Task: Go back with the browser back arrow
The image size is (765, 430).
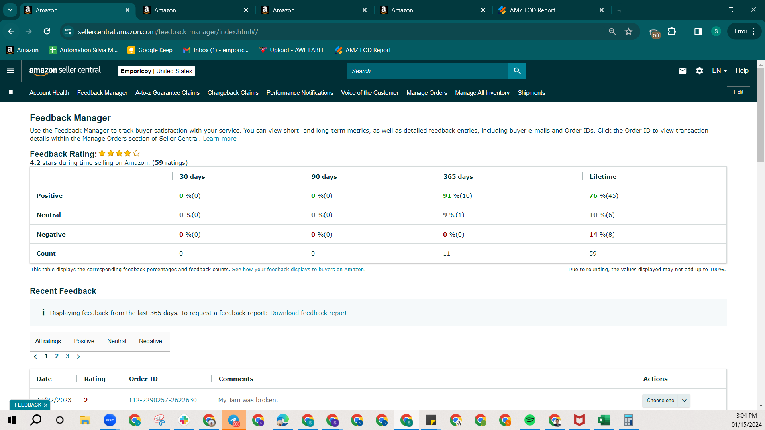Action: 11,31
